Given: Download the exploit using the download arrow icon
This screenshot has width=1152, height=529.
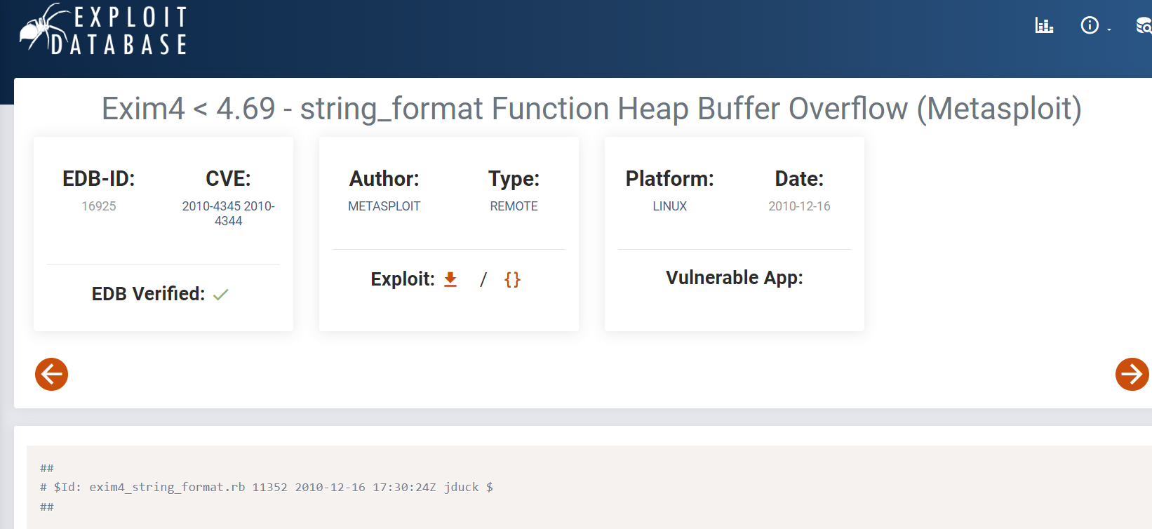Looking at the screenshot, I should tap(450, 279).
